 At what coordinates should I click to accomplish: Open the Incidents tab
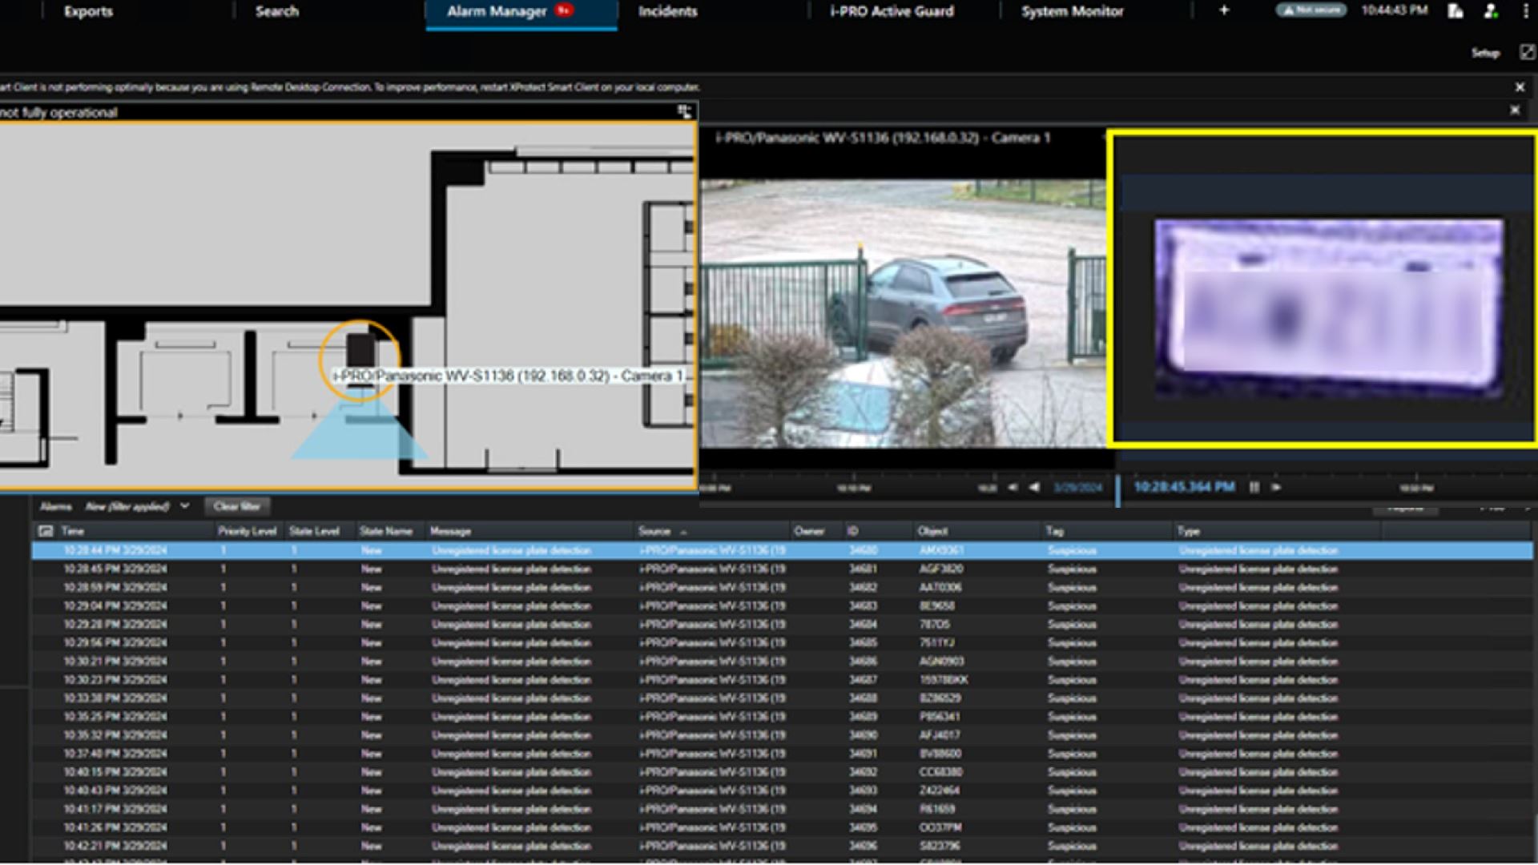coord(667,11)
